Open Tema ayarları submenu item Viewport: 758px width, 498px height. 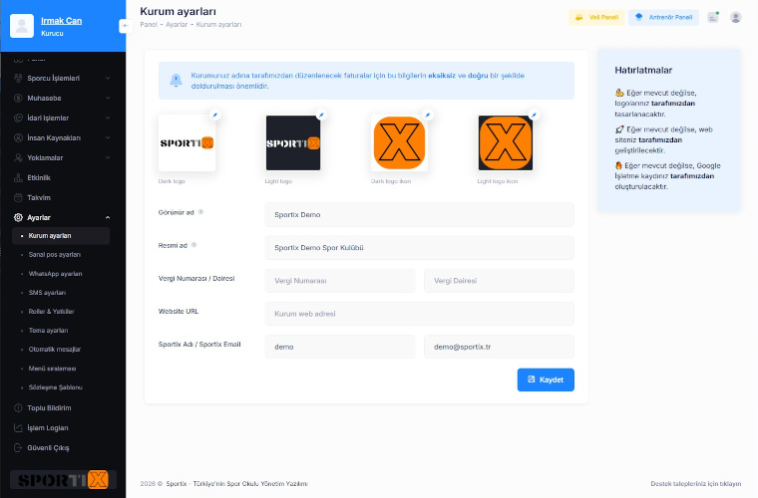[x=61, y=330]
